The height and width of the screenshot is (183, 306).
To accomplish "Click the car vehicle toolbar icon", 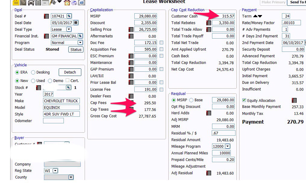I will click(31, 2).
